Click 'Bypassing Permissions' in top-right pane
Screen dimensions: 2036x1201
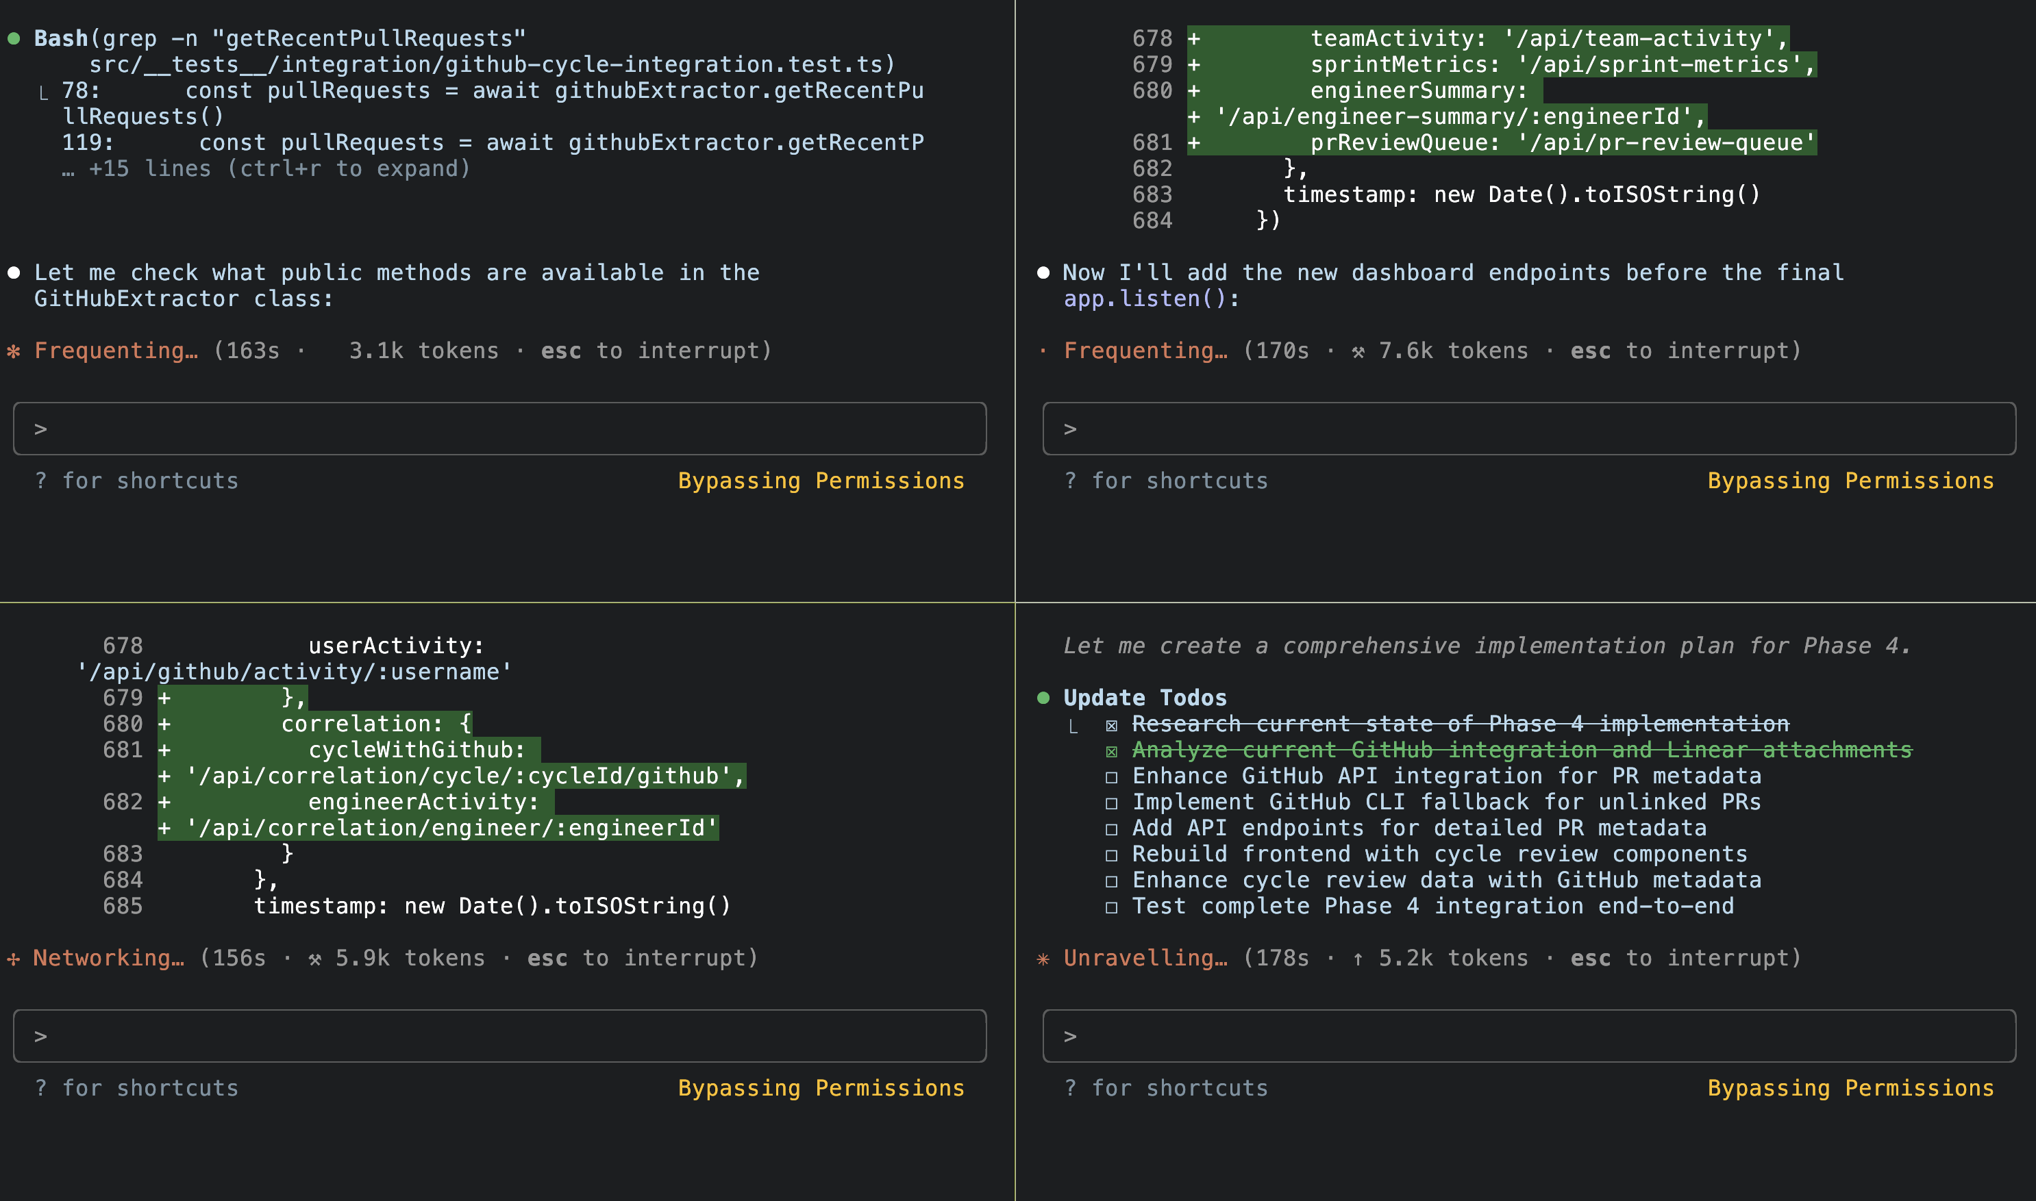1850,481
